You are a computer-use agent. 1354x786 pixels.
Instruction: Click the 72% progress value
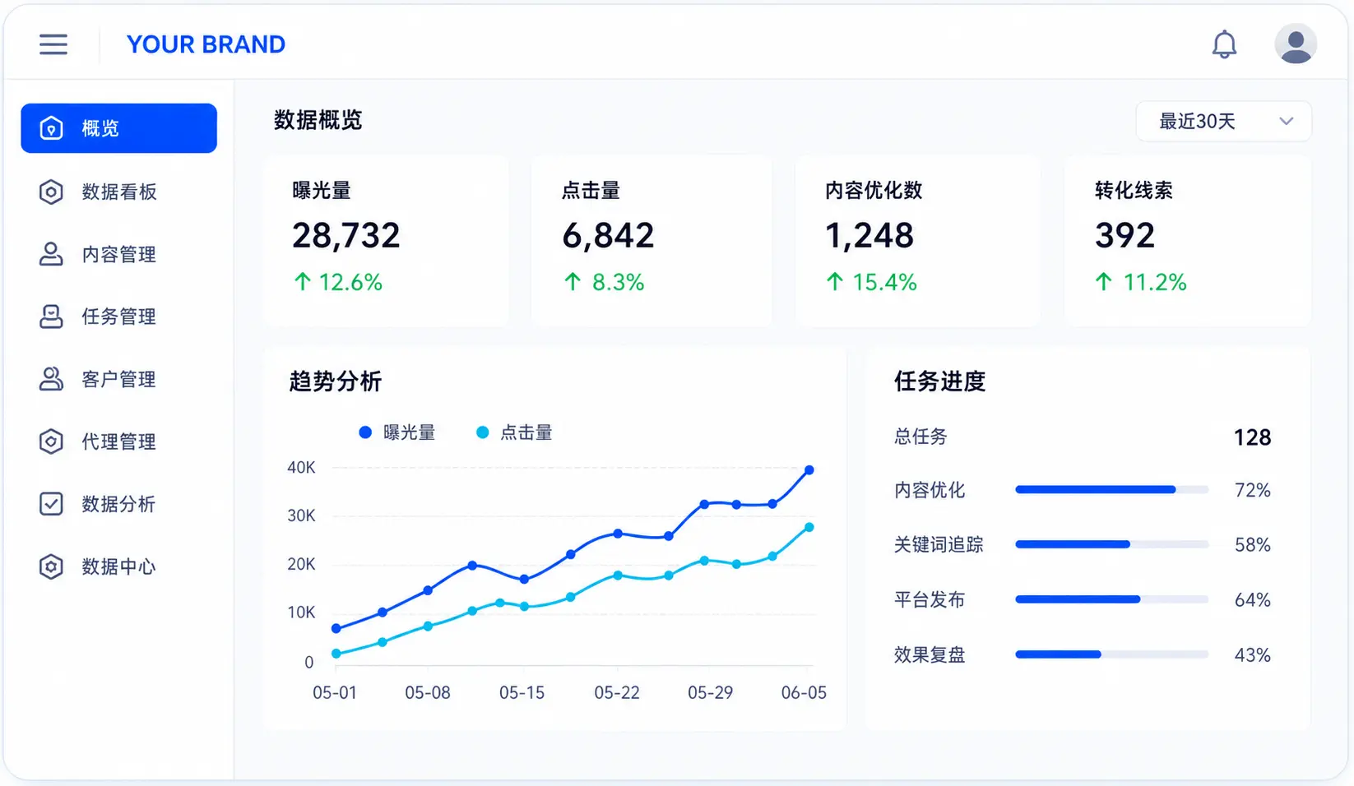click(1253, 491)
